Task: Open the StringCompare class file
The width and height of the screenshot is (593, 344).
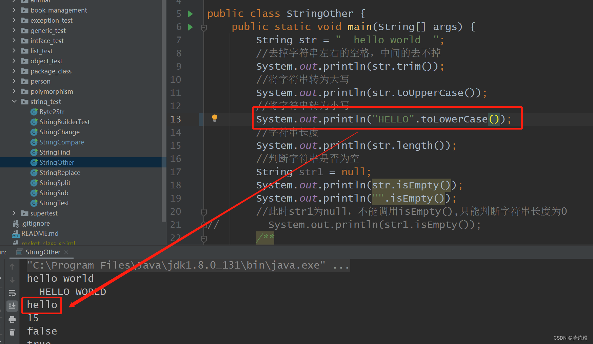Action: (61, 142)
